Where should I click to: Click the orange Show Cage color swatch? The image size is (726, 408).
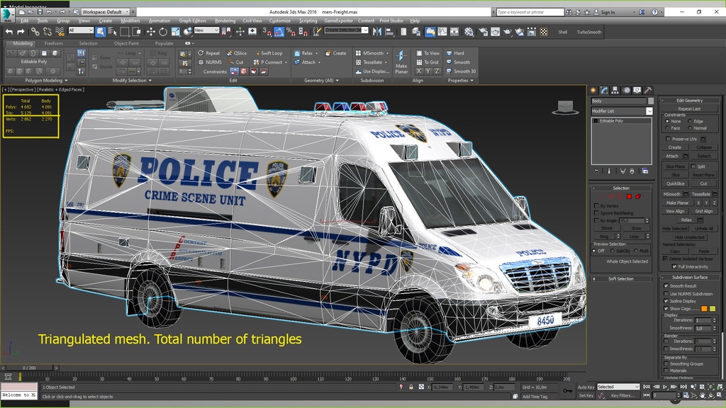[x=704, y=308]
